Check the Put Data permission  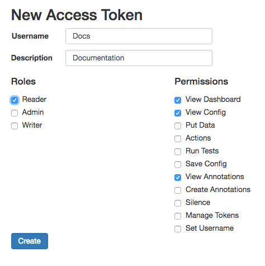[178, 126]
